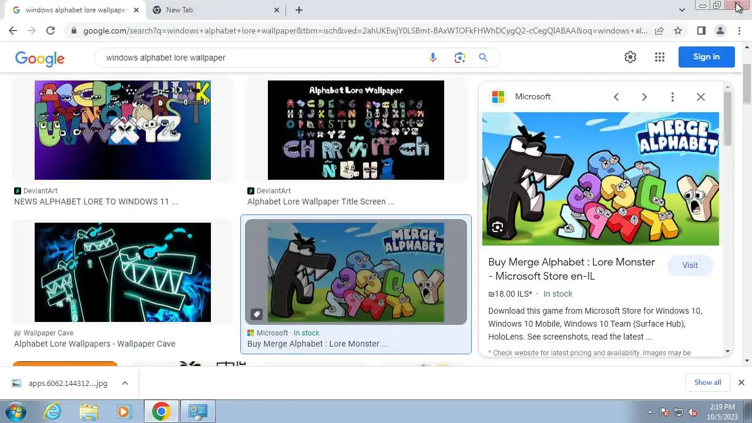
Task: Click the muted volume tray icon
Action: tap(693, 412)
